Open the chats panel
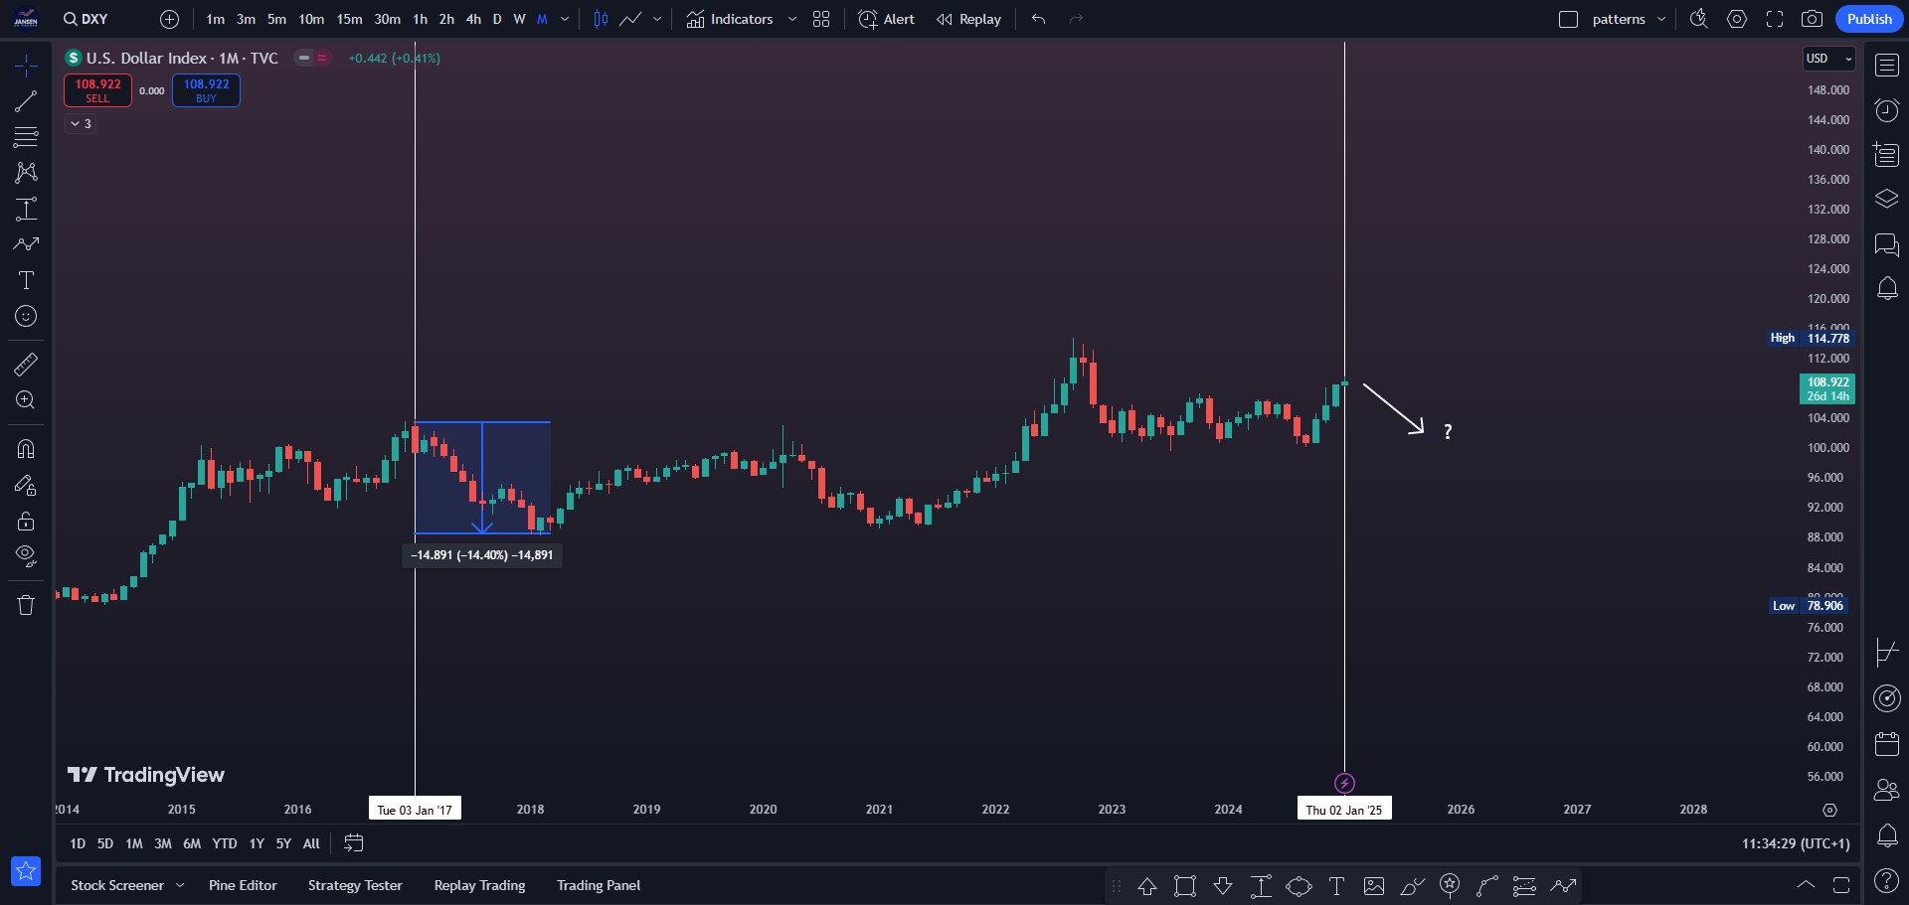Screen dimensions: 1909x905 pos(1886,244)
